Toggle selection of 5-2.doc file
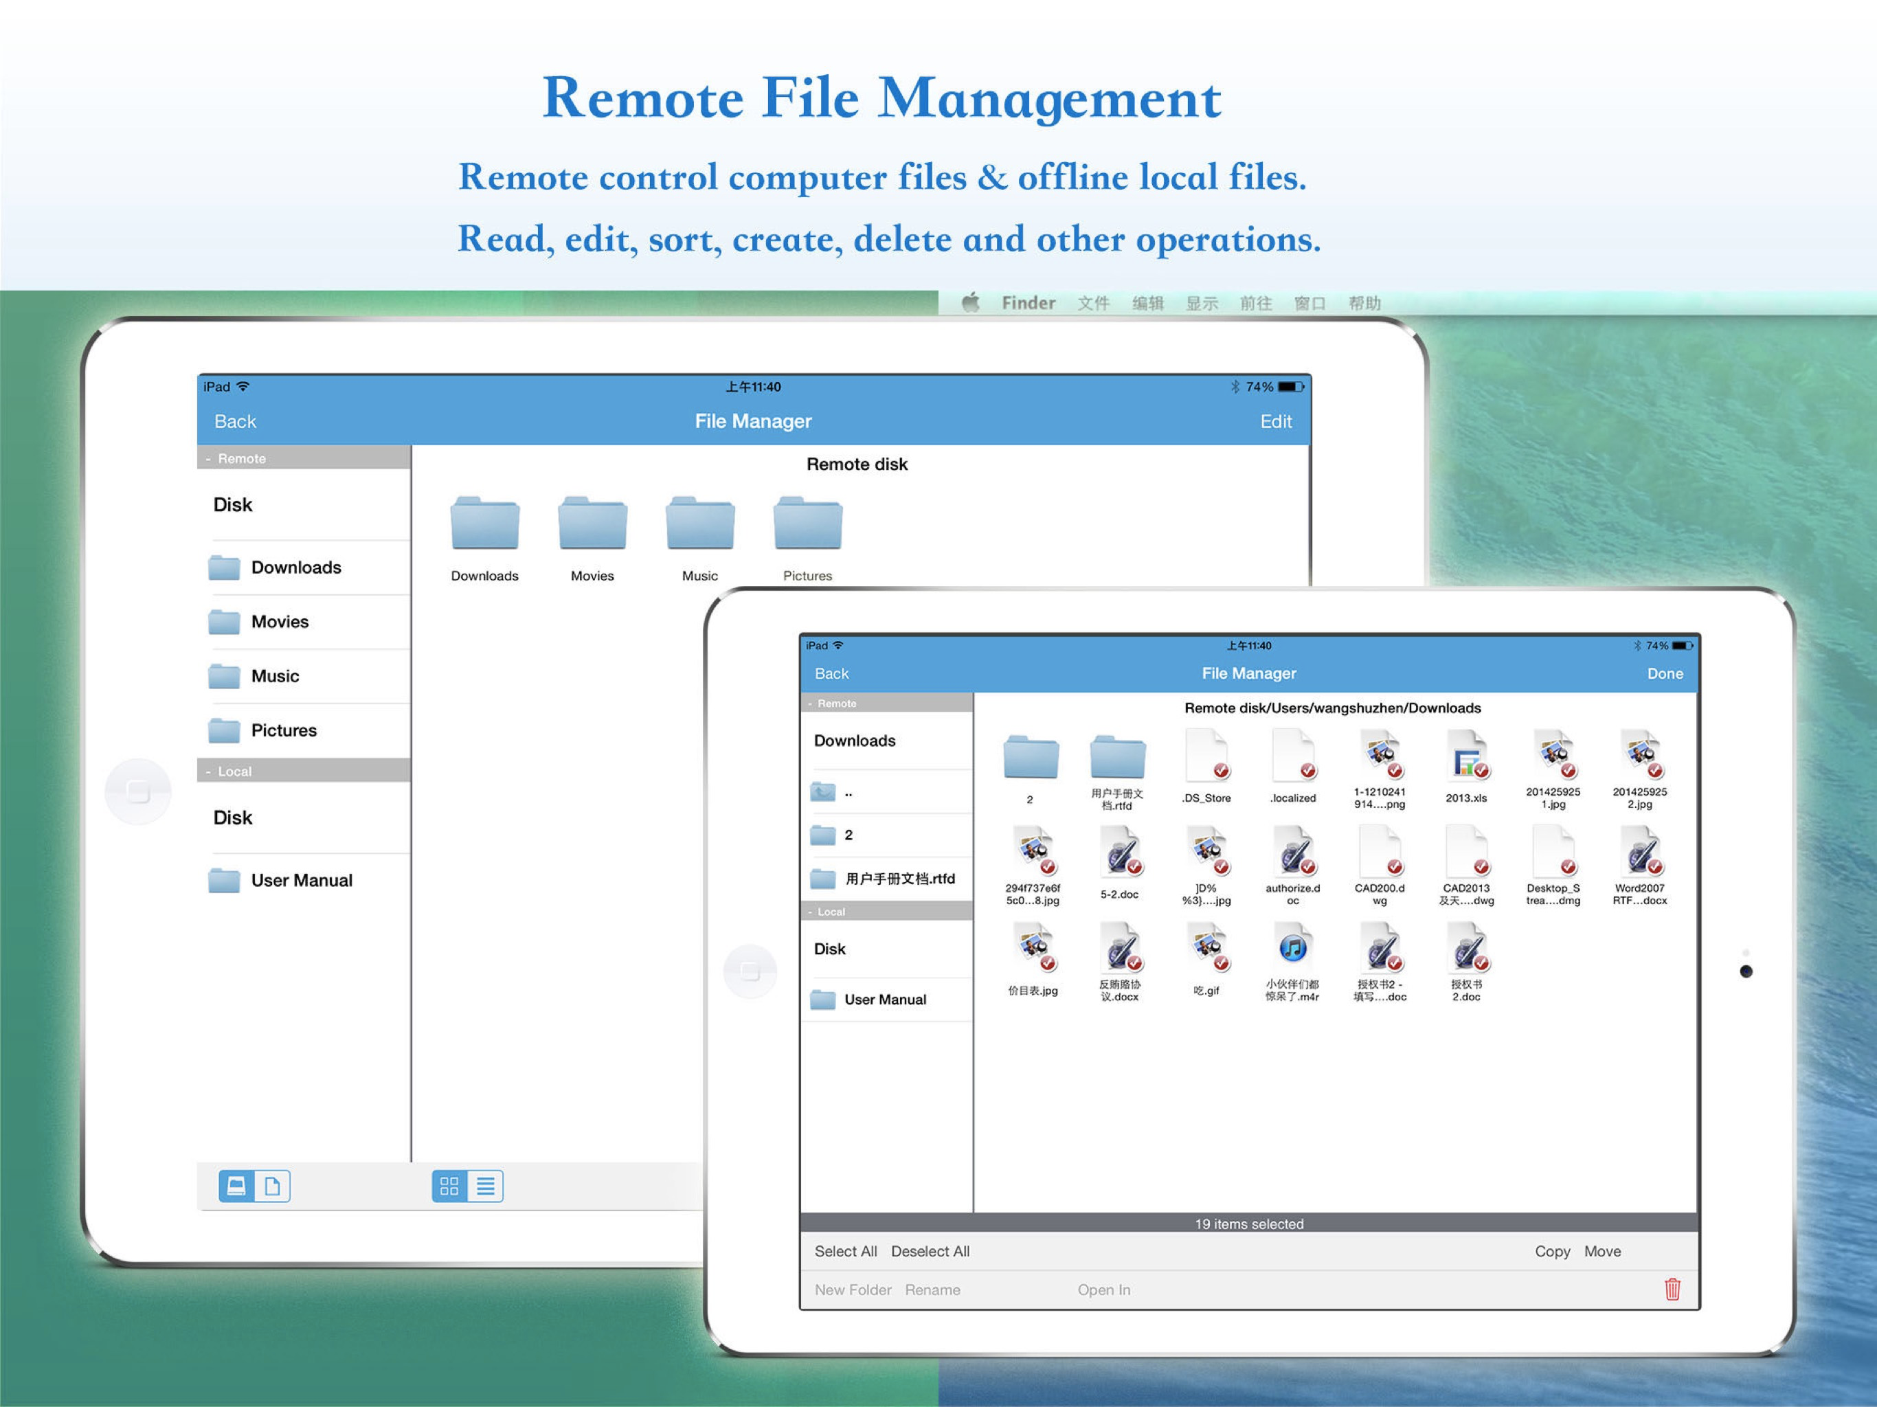Screen dimensions: 1877x1407 [1134, 866]
